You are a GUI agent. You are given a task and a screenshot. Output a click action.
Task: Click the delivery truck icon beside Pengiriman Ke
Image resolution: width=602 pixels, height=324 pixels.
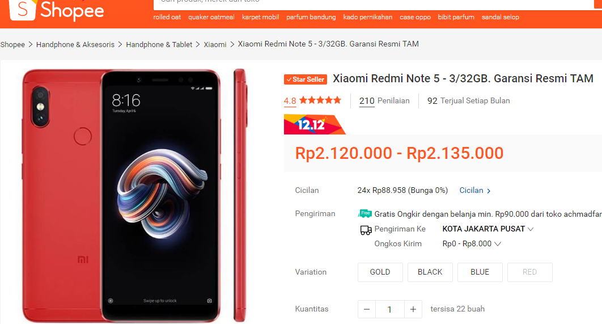[x=366, y=230]
